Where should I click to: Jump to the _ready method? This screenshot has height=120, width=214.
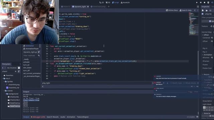(x=26, y=59)
